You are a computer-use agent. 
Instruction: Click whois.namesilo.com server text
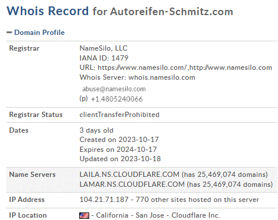point(162,77)
